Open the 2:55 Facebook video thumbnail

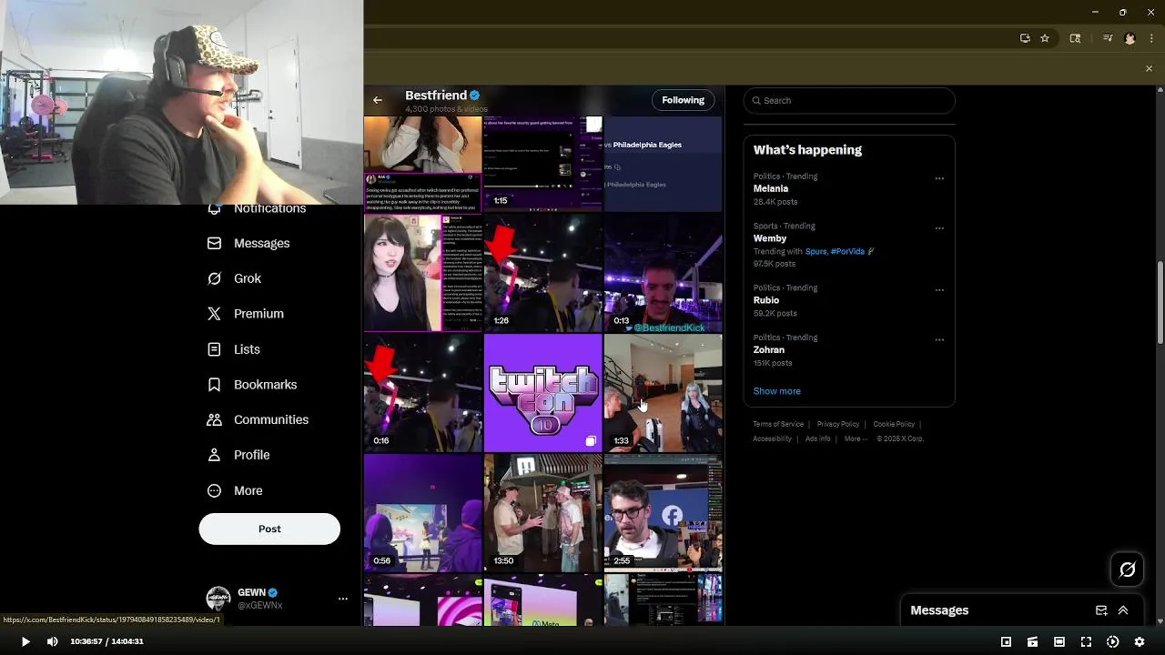coord(664,513)
